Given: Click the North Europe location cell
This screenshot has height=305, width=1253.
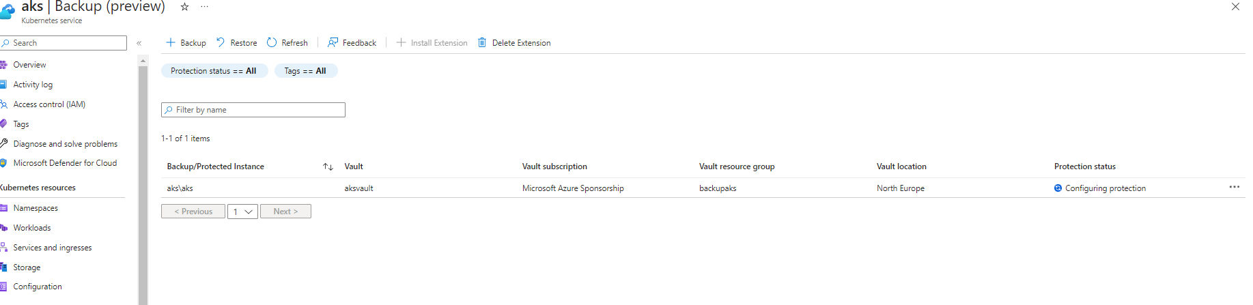Looking at the screenshot, I should click(901, 188).
